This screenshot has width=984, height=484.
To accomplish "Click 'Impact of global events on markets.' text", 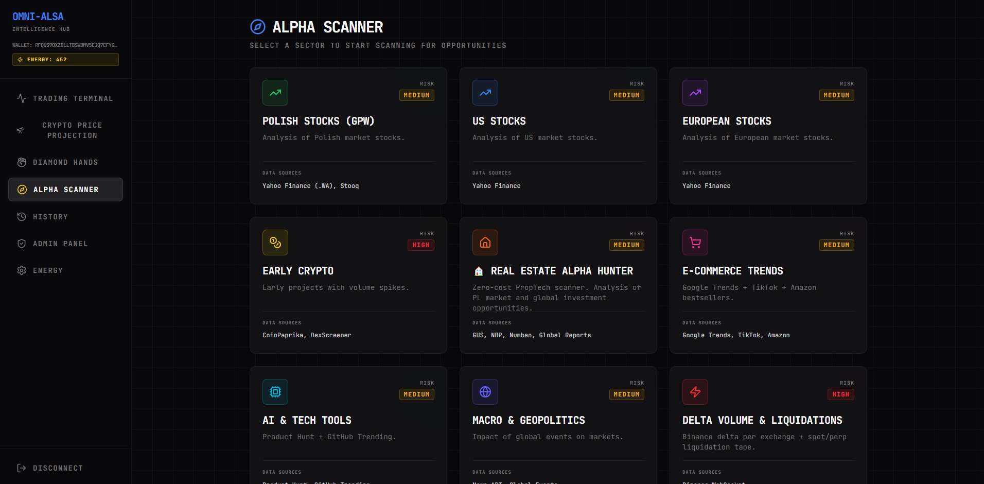I will (548, 437).
